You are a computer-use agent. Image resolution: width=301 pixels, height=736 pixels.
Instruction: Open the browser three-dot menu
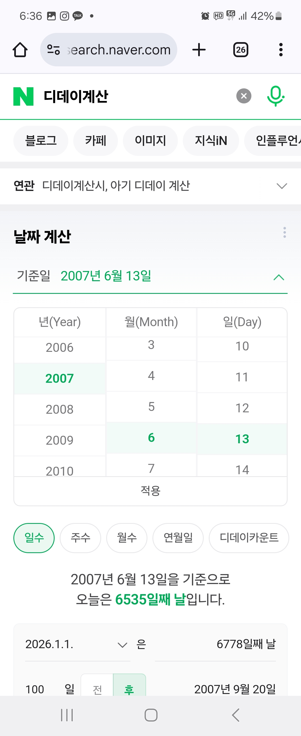coord(281,50)
